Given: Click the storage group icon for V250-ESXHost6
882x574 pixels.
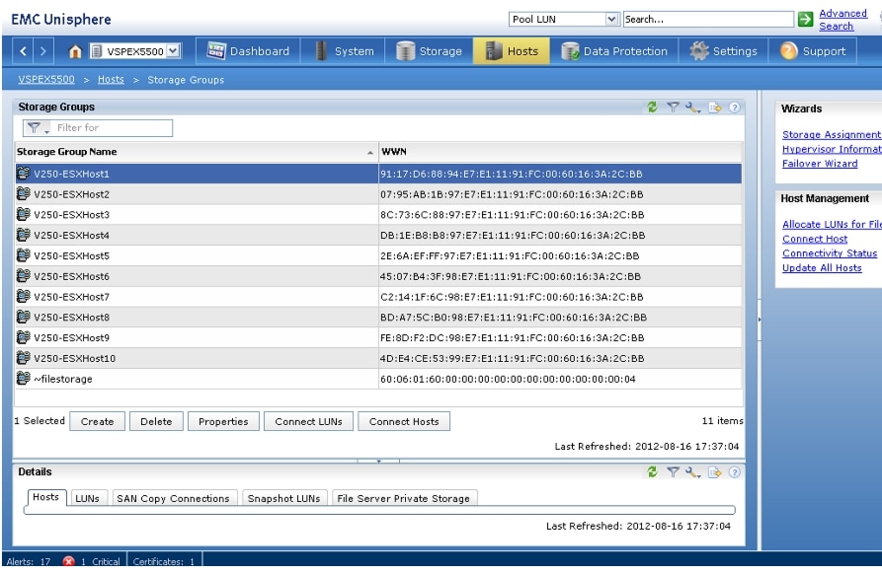Looking at the screenshot, I should [x=23, y=276].
